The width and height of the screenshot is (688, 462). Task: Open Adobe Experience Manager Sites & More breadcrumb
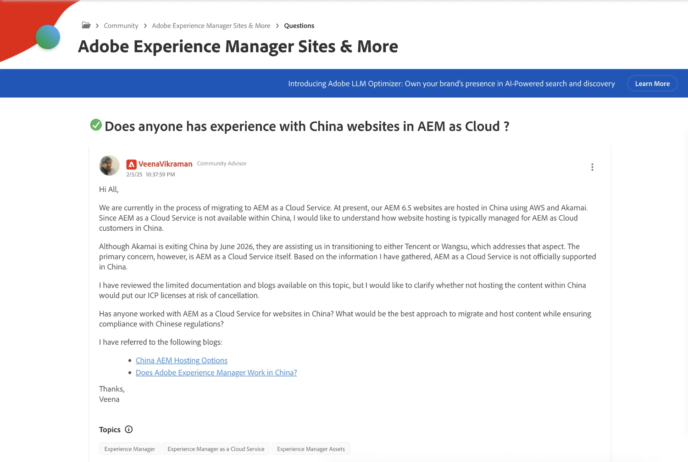click(211, 26)
